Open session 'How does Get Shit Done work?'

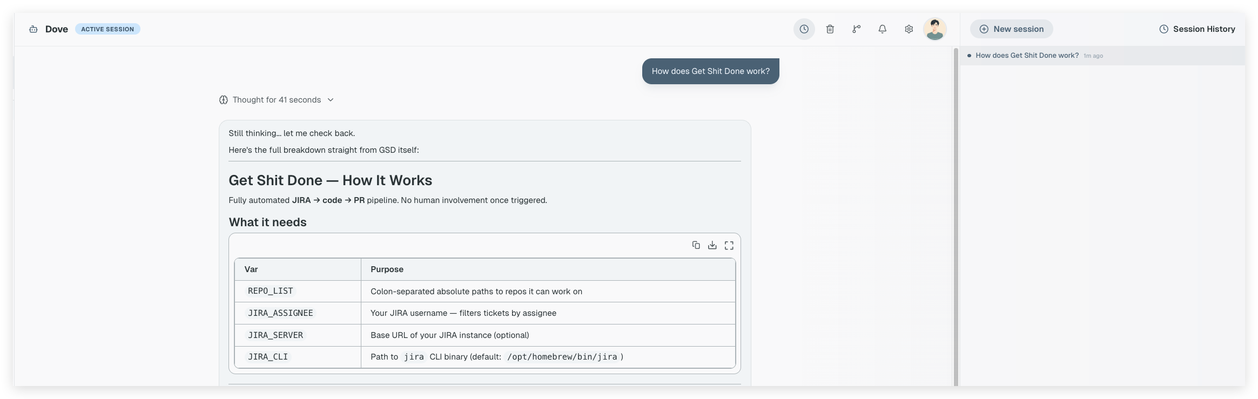pyautogui.click(x=1102, y=56)
